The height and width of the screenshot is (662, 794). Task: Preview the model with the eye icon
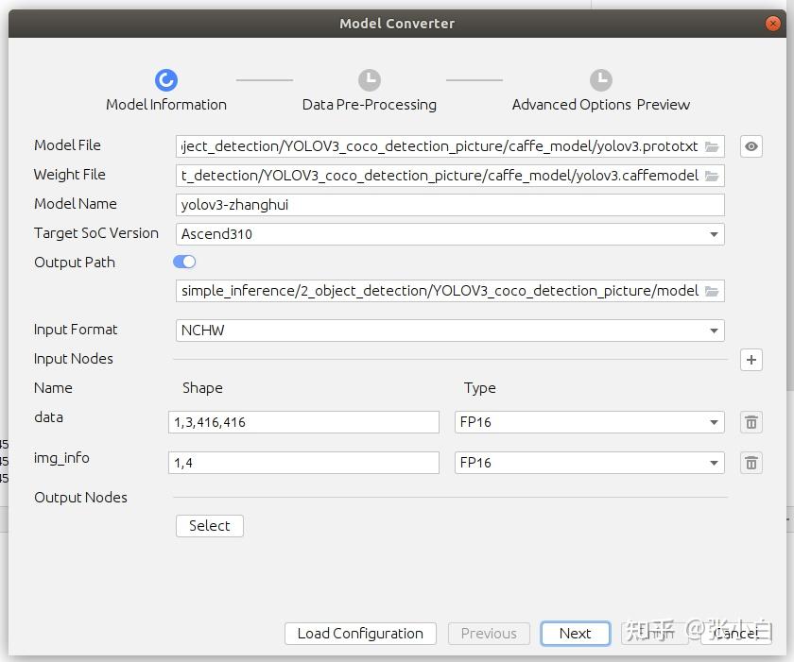click(x=751, y=146)
